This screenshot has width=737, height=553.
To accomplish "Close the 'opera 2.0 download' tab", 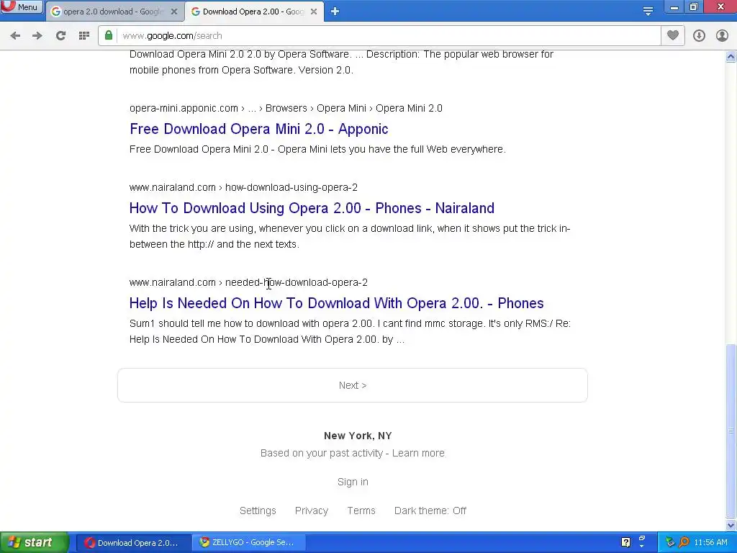I will [174, 12].
